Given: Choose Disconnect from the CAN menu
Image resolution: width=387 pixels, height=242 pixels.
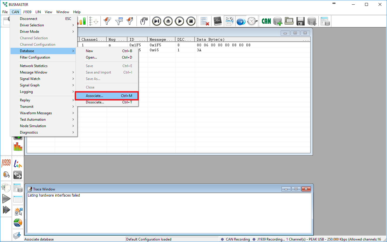Looking at the screenshot, I should point(44,19).
